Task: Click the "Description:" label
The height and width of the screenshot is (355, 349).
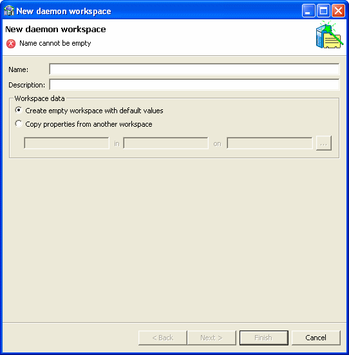Action: click(27, 85)
